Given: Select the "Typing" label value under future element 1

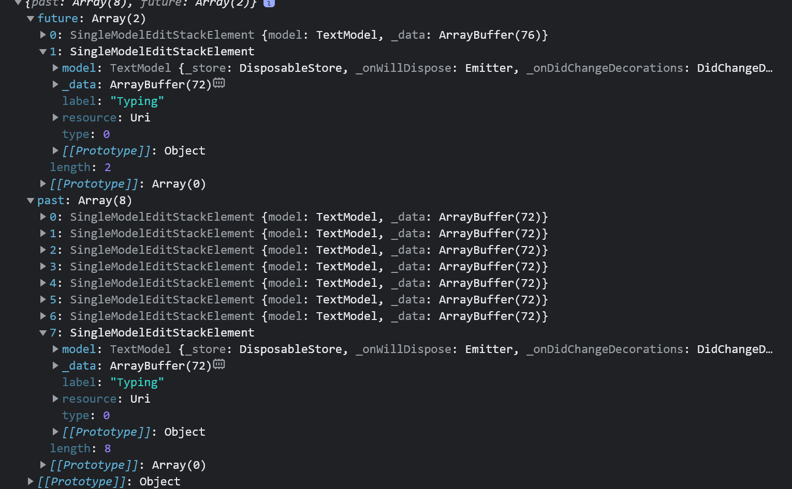Looking at the screenshot, I should 137,101.
